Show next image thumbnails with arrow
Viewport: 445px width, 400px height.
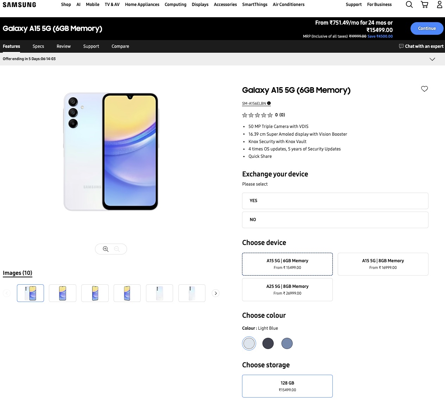point(216,293)
